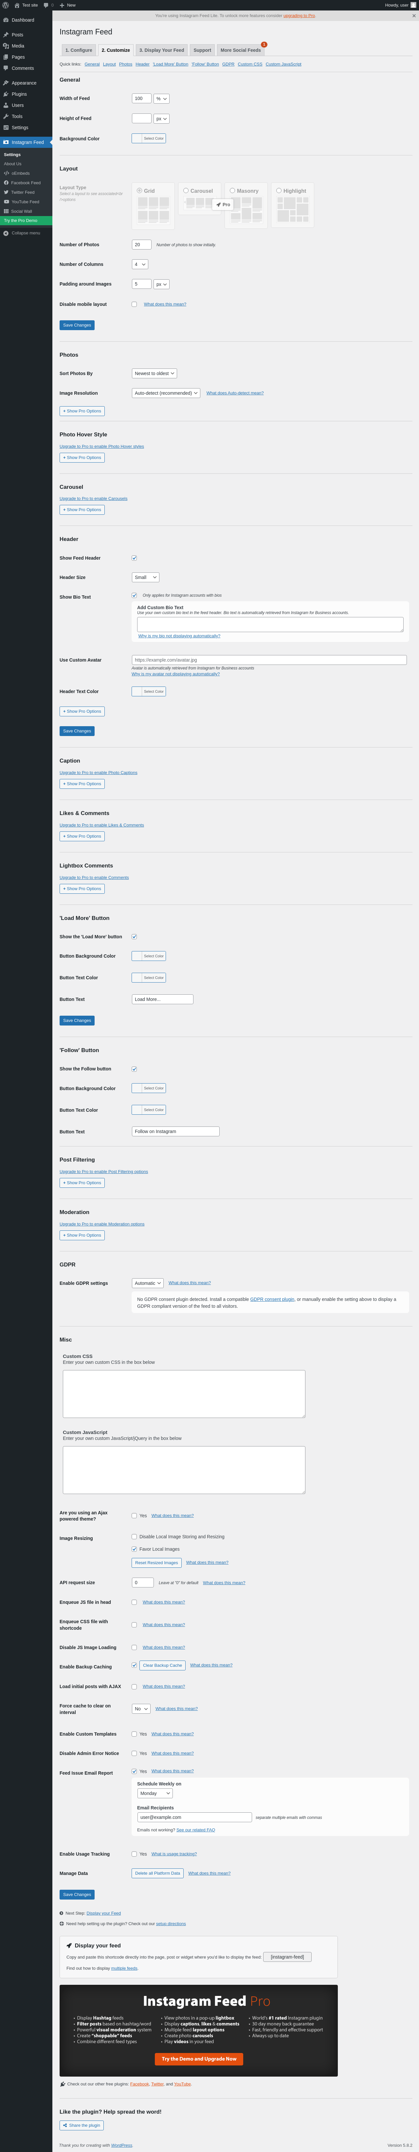Viewport: 419px width, 2152px height.
Task: Click the Plugins icon in sidebar
Action: [6, 94]
